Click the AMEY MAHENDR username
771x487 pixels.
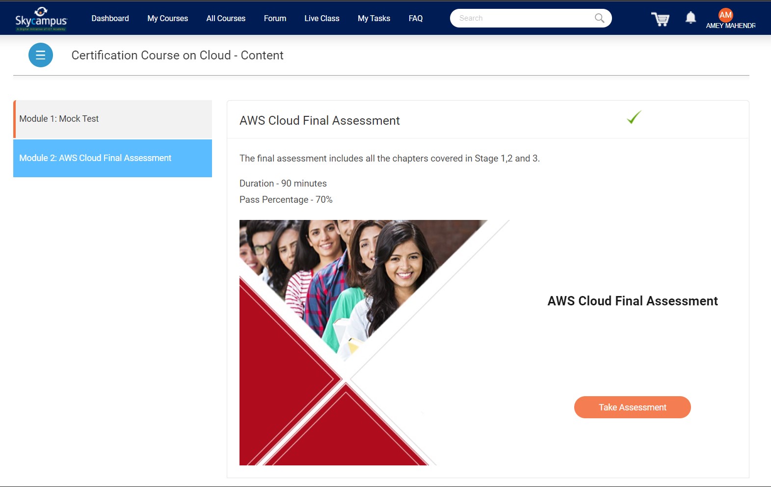point(730,26)
